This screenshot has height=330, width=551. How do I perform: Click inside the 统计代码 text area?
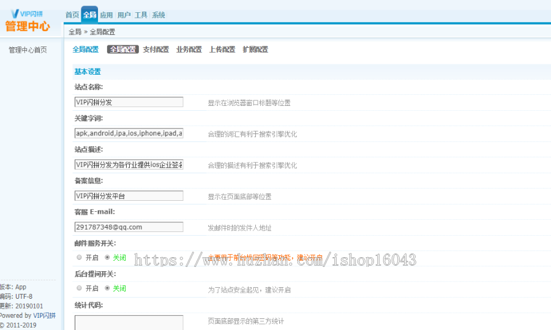(129, 323)
